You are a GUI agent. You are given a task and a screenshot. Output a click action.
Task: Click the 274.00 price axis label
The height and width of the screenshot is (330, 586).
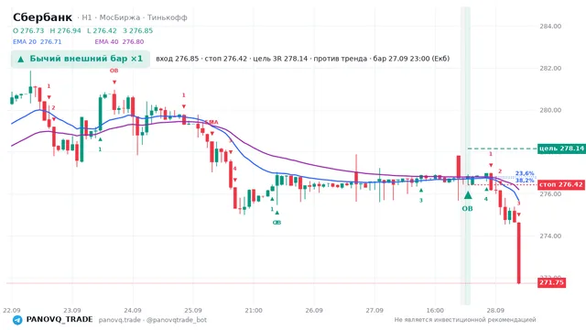click(x=550, y=236)
